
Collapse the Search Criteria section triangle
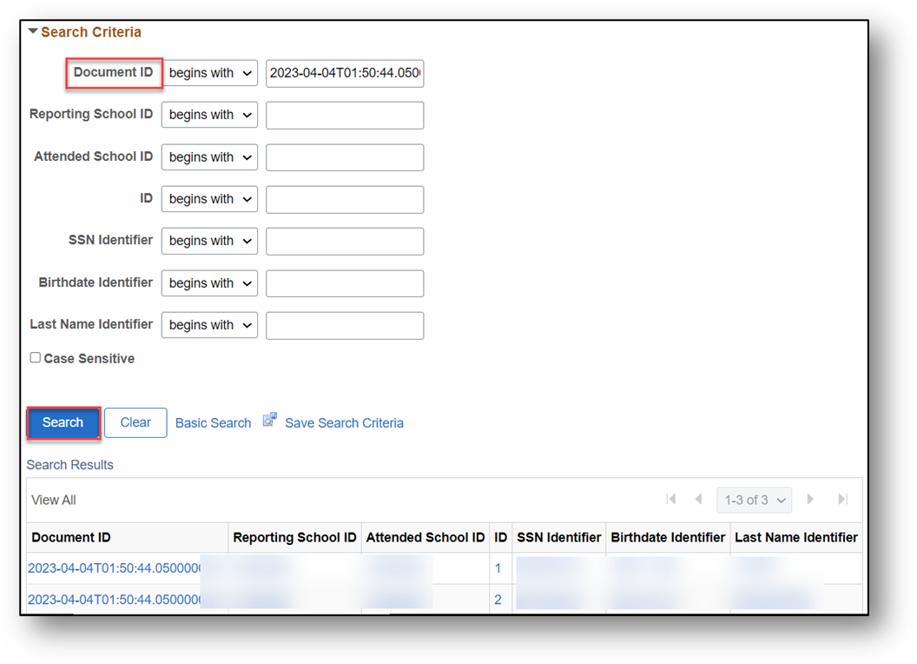(33, 31)
